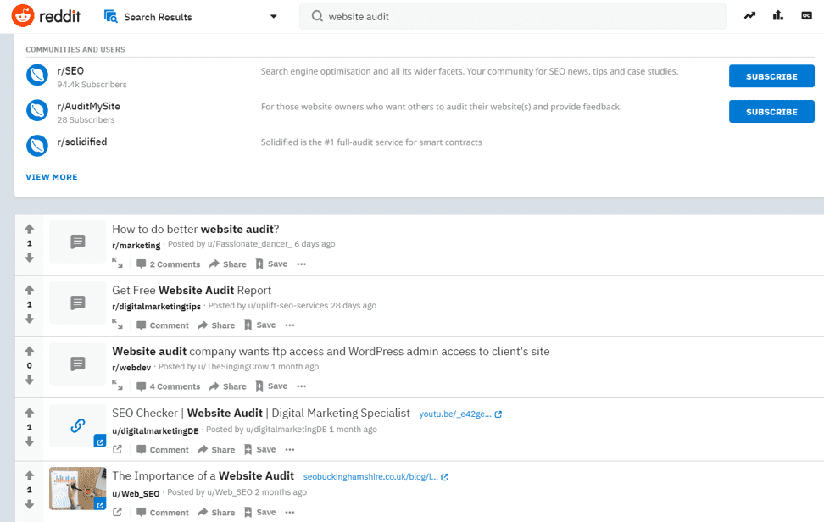Expand the first post preview with the crossout arrows icon
Image resolution: width=824 pixels, height=522 pixels.
[x=117, y=264]
